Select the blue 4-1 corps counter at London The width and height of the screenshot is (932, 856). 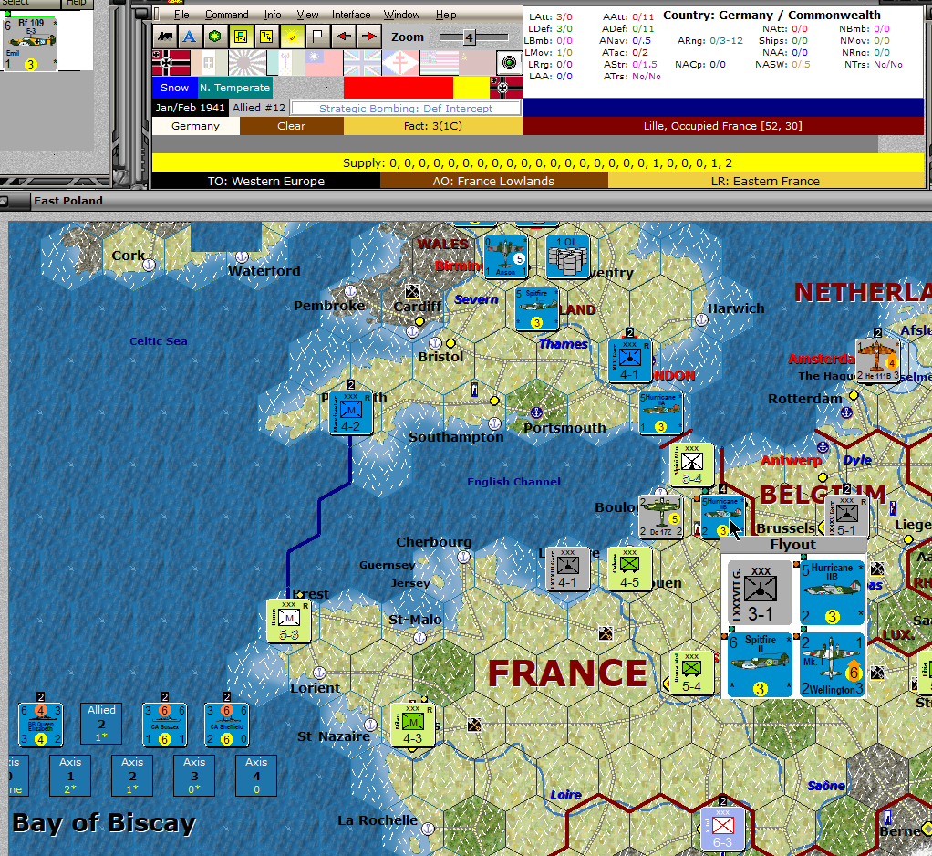(629, 361)
